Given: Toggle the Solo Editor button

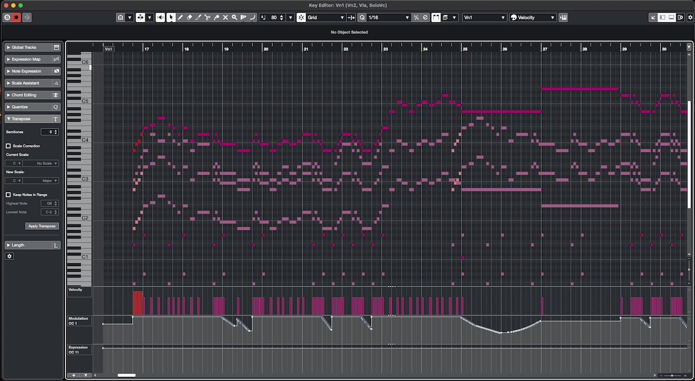Looking at the screenshot, I should (x=7, y=18).
